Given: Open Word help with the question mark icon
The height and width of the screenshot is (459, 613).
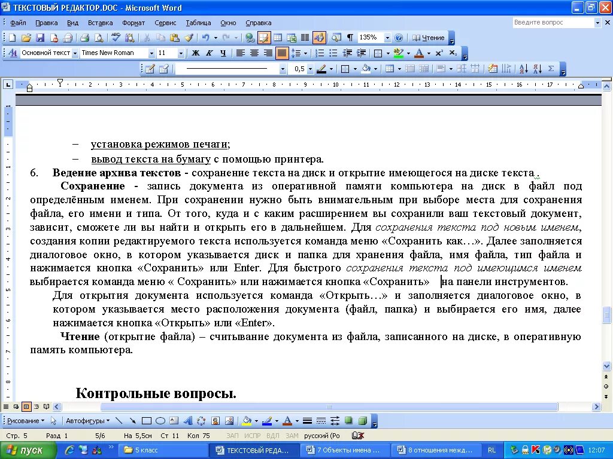Looking at the screenshot, I should (x=399, y=38).
